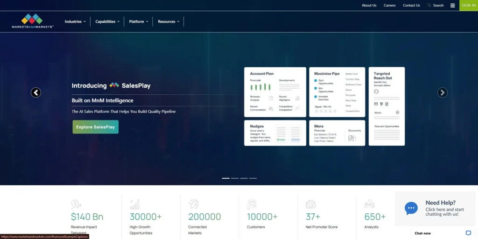Click the Competitors Comparison trend icon
The width and height of the screenshot is (478, 239).
tap(297, 108)
